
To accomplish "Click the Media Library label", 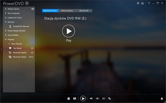I will pos(13,9).
